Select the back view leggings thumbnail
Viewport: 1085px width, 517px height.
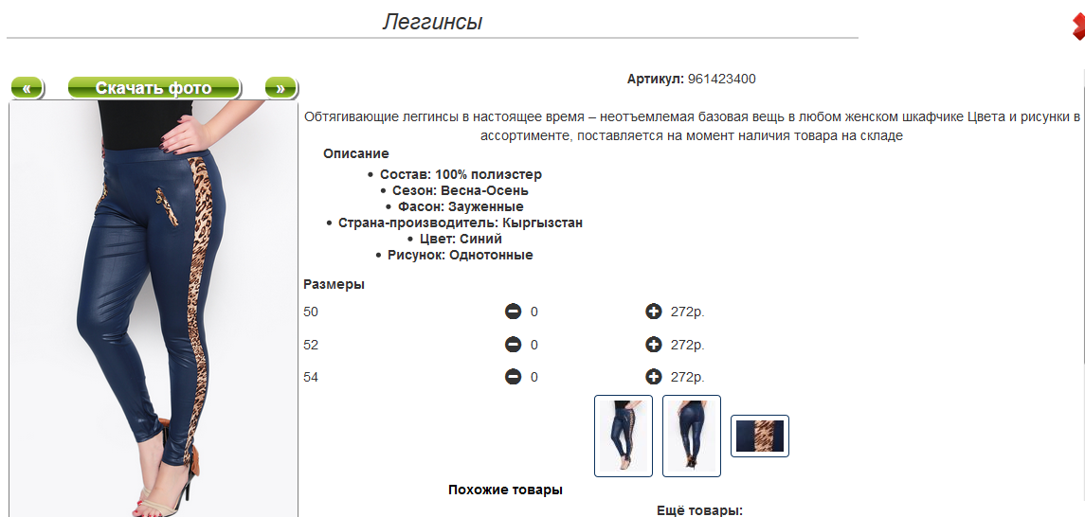point(691,437)
